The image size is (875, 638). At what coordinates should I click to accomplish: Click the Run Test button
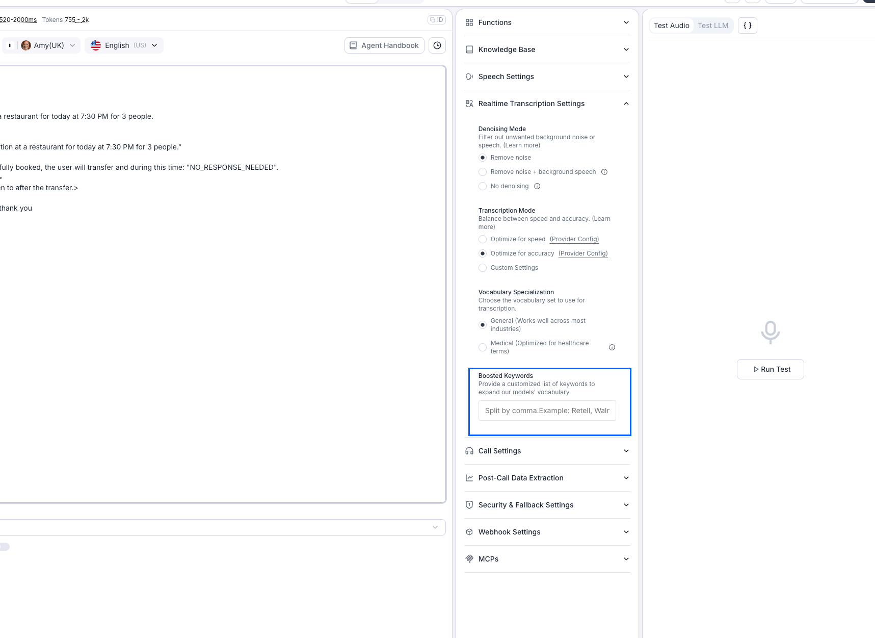click(x=771, y=369)
